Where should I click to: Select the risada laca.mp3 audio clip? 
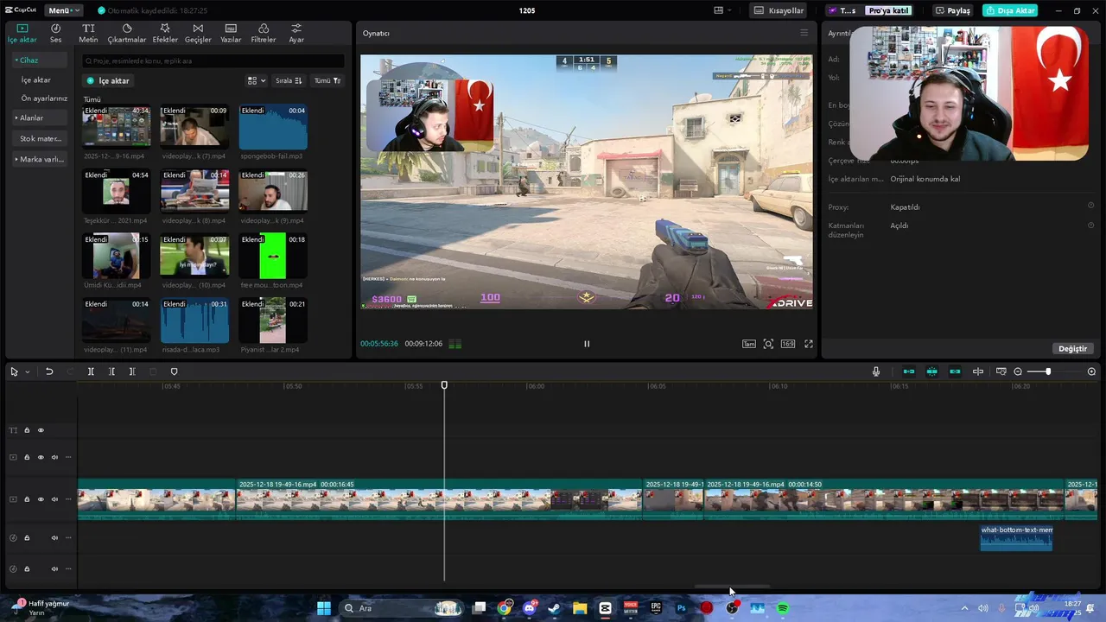click(x=194, y=321)
